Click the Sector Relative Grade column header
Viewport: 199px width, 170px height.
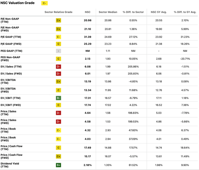[58, 12]
